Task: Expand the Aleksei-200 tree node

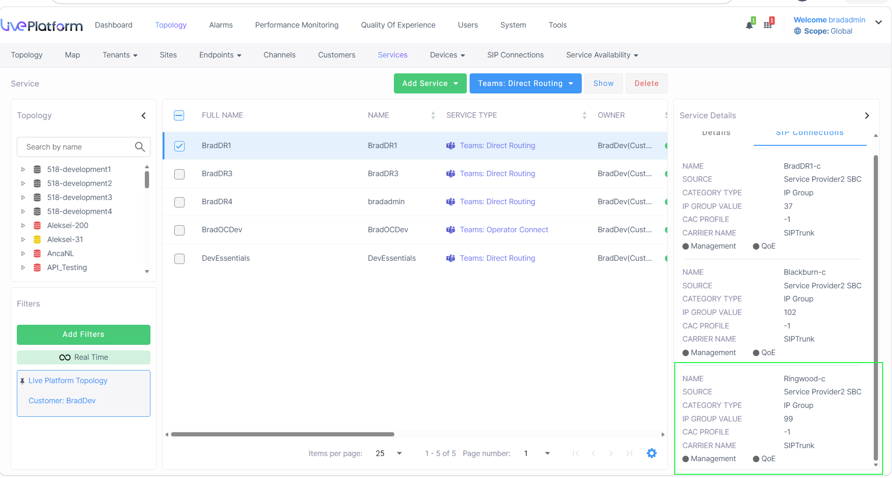Action: (x=23, y=225)
